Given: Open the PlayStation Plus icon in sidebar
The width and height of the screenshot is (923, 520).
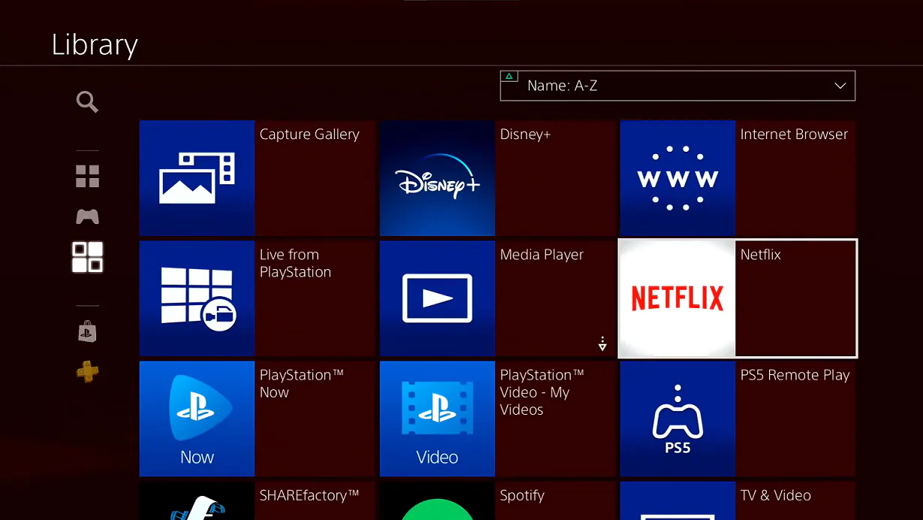Looking at the screenshot, I should [87, 371].
